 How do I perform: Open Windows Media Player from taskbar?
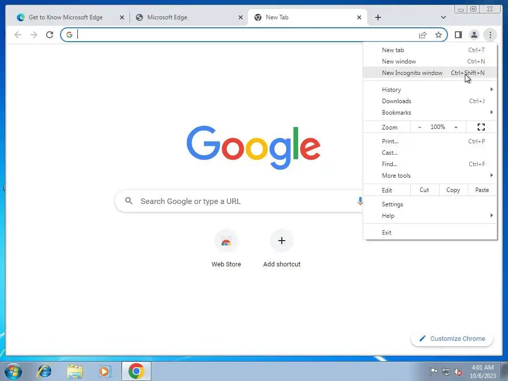tap(105, 371)
